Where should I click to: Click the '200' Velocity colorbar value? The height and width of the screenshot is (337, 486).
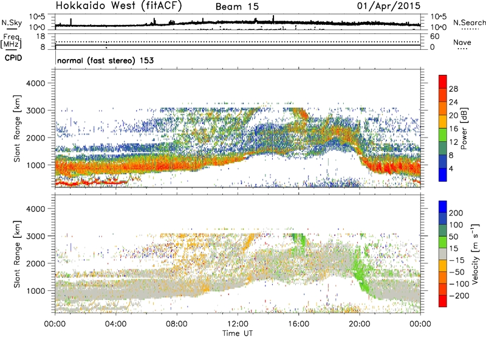tap(456, 213)
